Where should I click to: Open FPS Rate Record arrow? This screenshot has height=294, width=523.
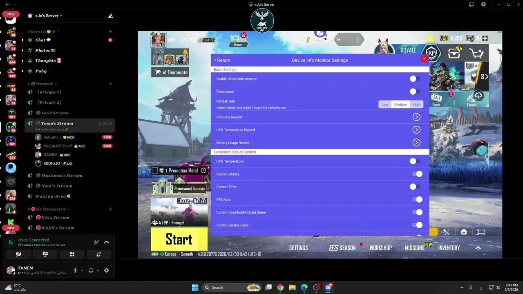(x=416, y=117)
